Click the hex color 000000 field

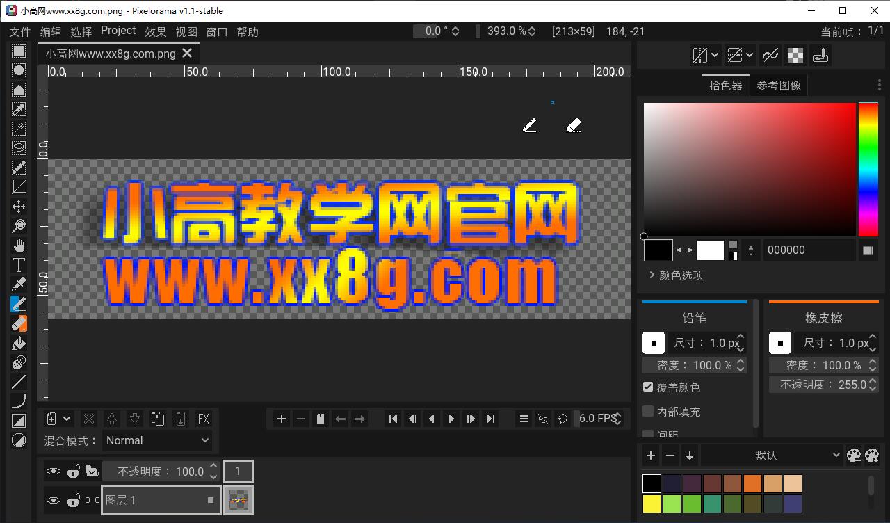pos(809,250)
